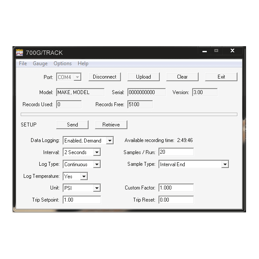Screen dimensions: 259x259
Task: Open the Log Temperature dropdown showing Yes
Action: [x=75, y=176]
